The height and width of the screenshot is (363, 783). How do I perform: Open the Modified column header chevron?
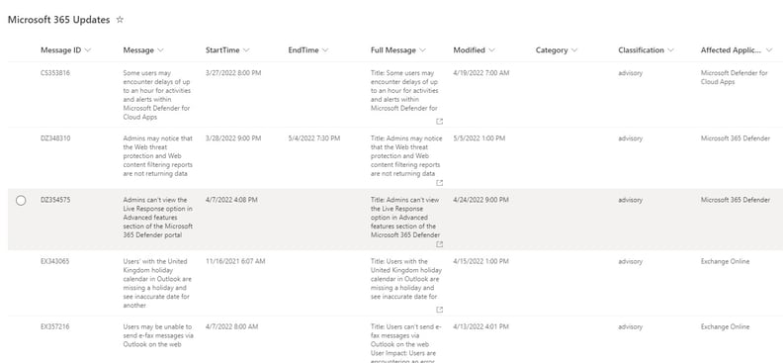click(x=492, y=50)
